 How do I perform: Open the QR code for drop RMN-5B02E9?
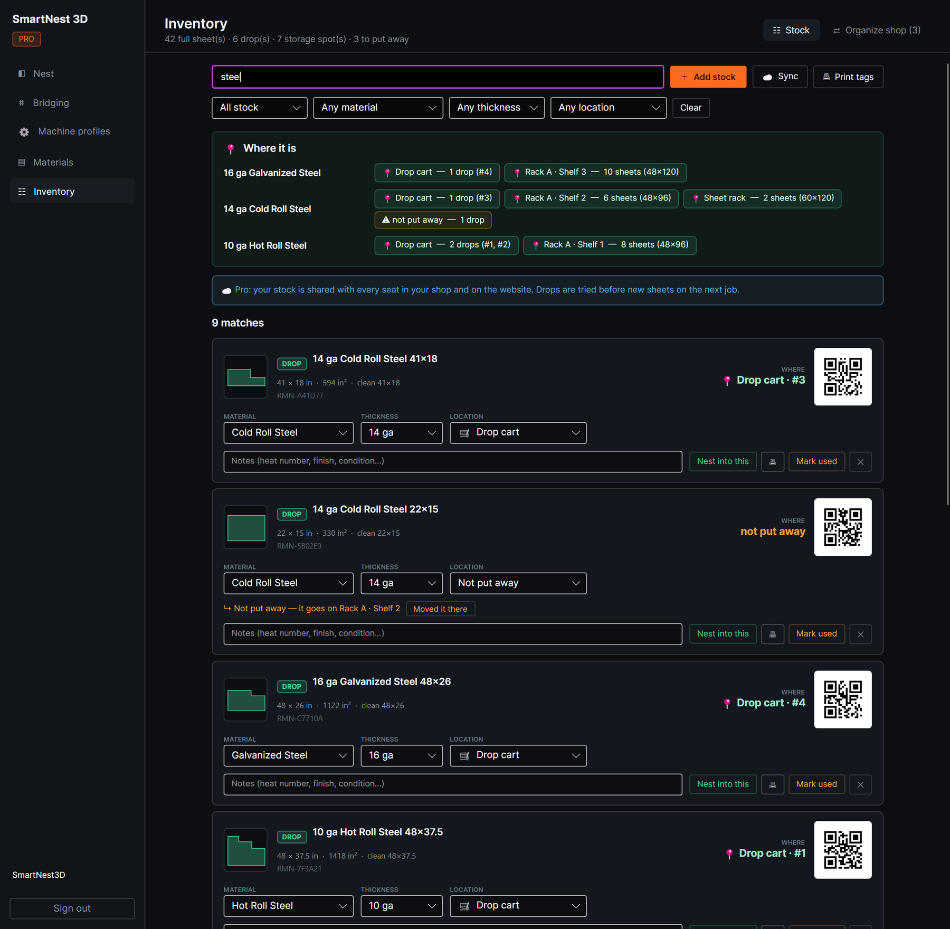(843, 527)
